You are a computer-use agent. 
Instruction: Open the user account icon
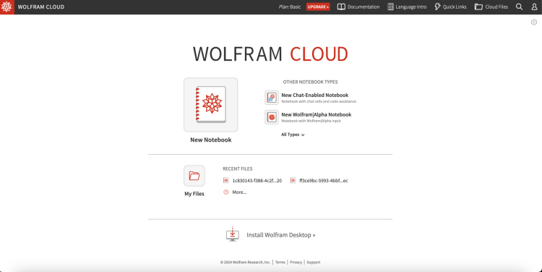(534, 7)
